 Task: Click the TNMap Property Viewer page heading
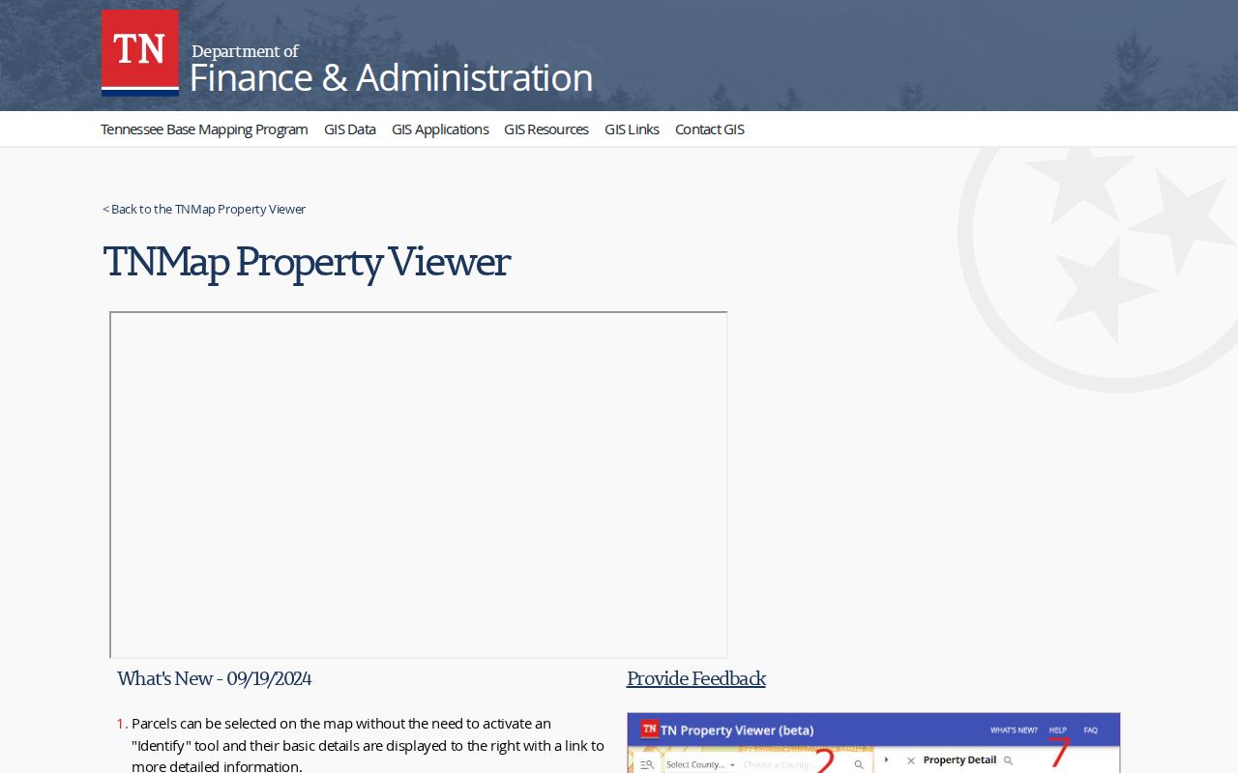pyautogui.click(x=307, y=261)
